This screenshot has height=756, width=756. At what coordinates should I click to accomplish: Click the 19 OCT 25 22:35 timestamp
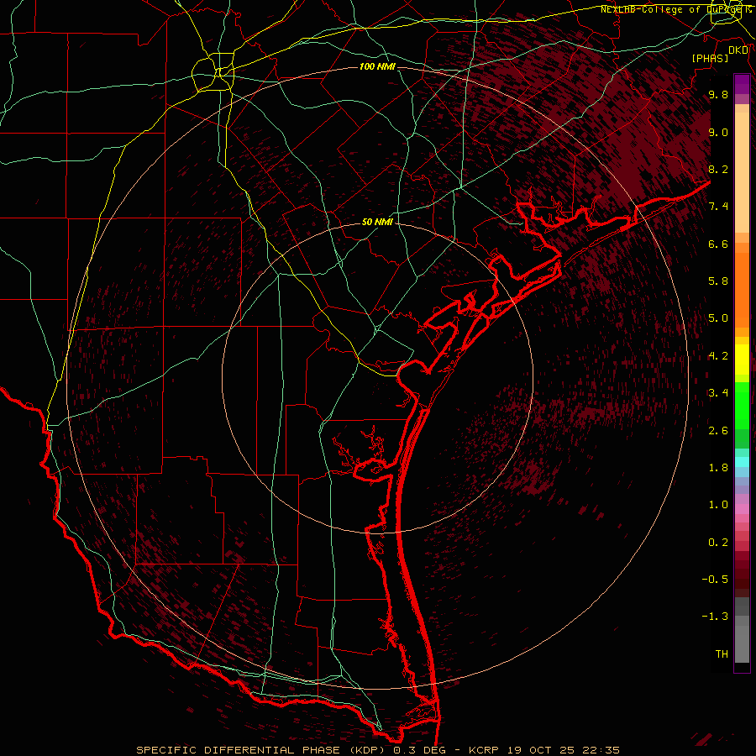click(x=564, y=750)
